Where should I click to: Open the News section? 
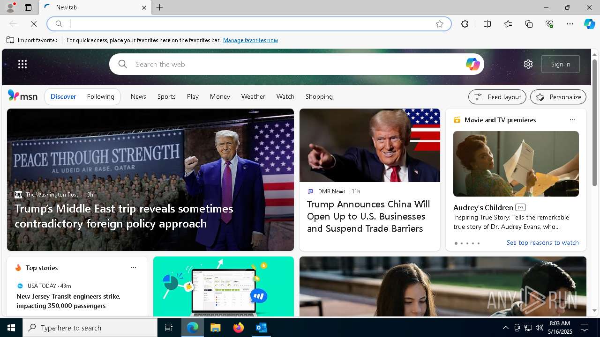click(x=138, y=96)
